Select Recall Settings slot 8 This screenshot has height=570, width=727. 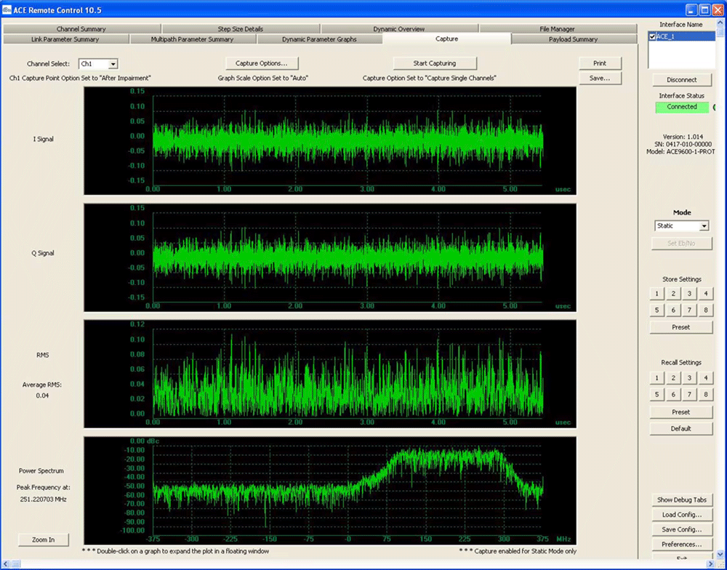point(704,395)
